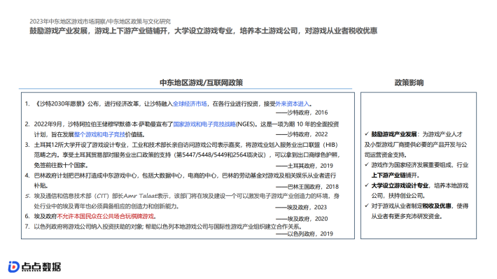
Task: Click bold text 上下游产业链 in impact box
Action: pos(389,175)
